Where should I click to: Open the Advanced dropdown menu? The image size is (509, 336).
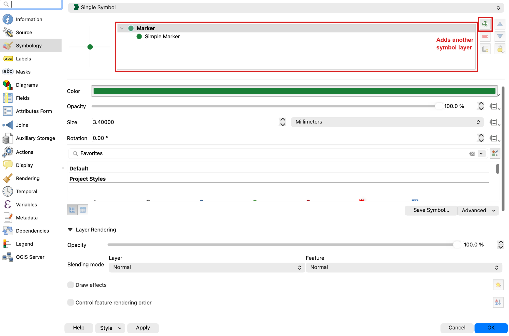point(478,210)
